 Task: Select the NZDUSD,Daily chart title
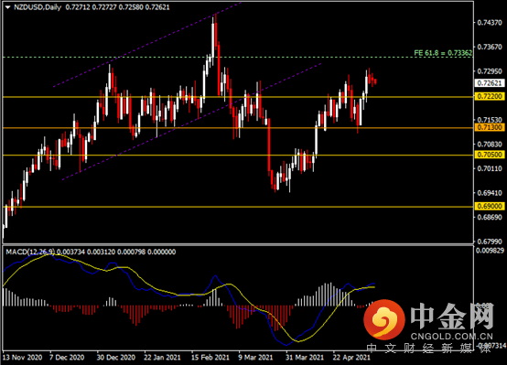tap(38, 7)
